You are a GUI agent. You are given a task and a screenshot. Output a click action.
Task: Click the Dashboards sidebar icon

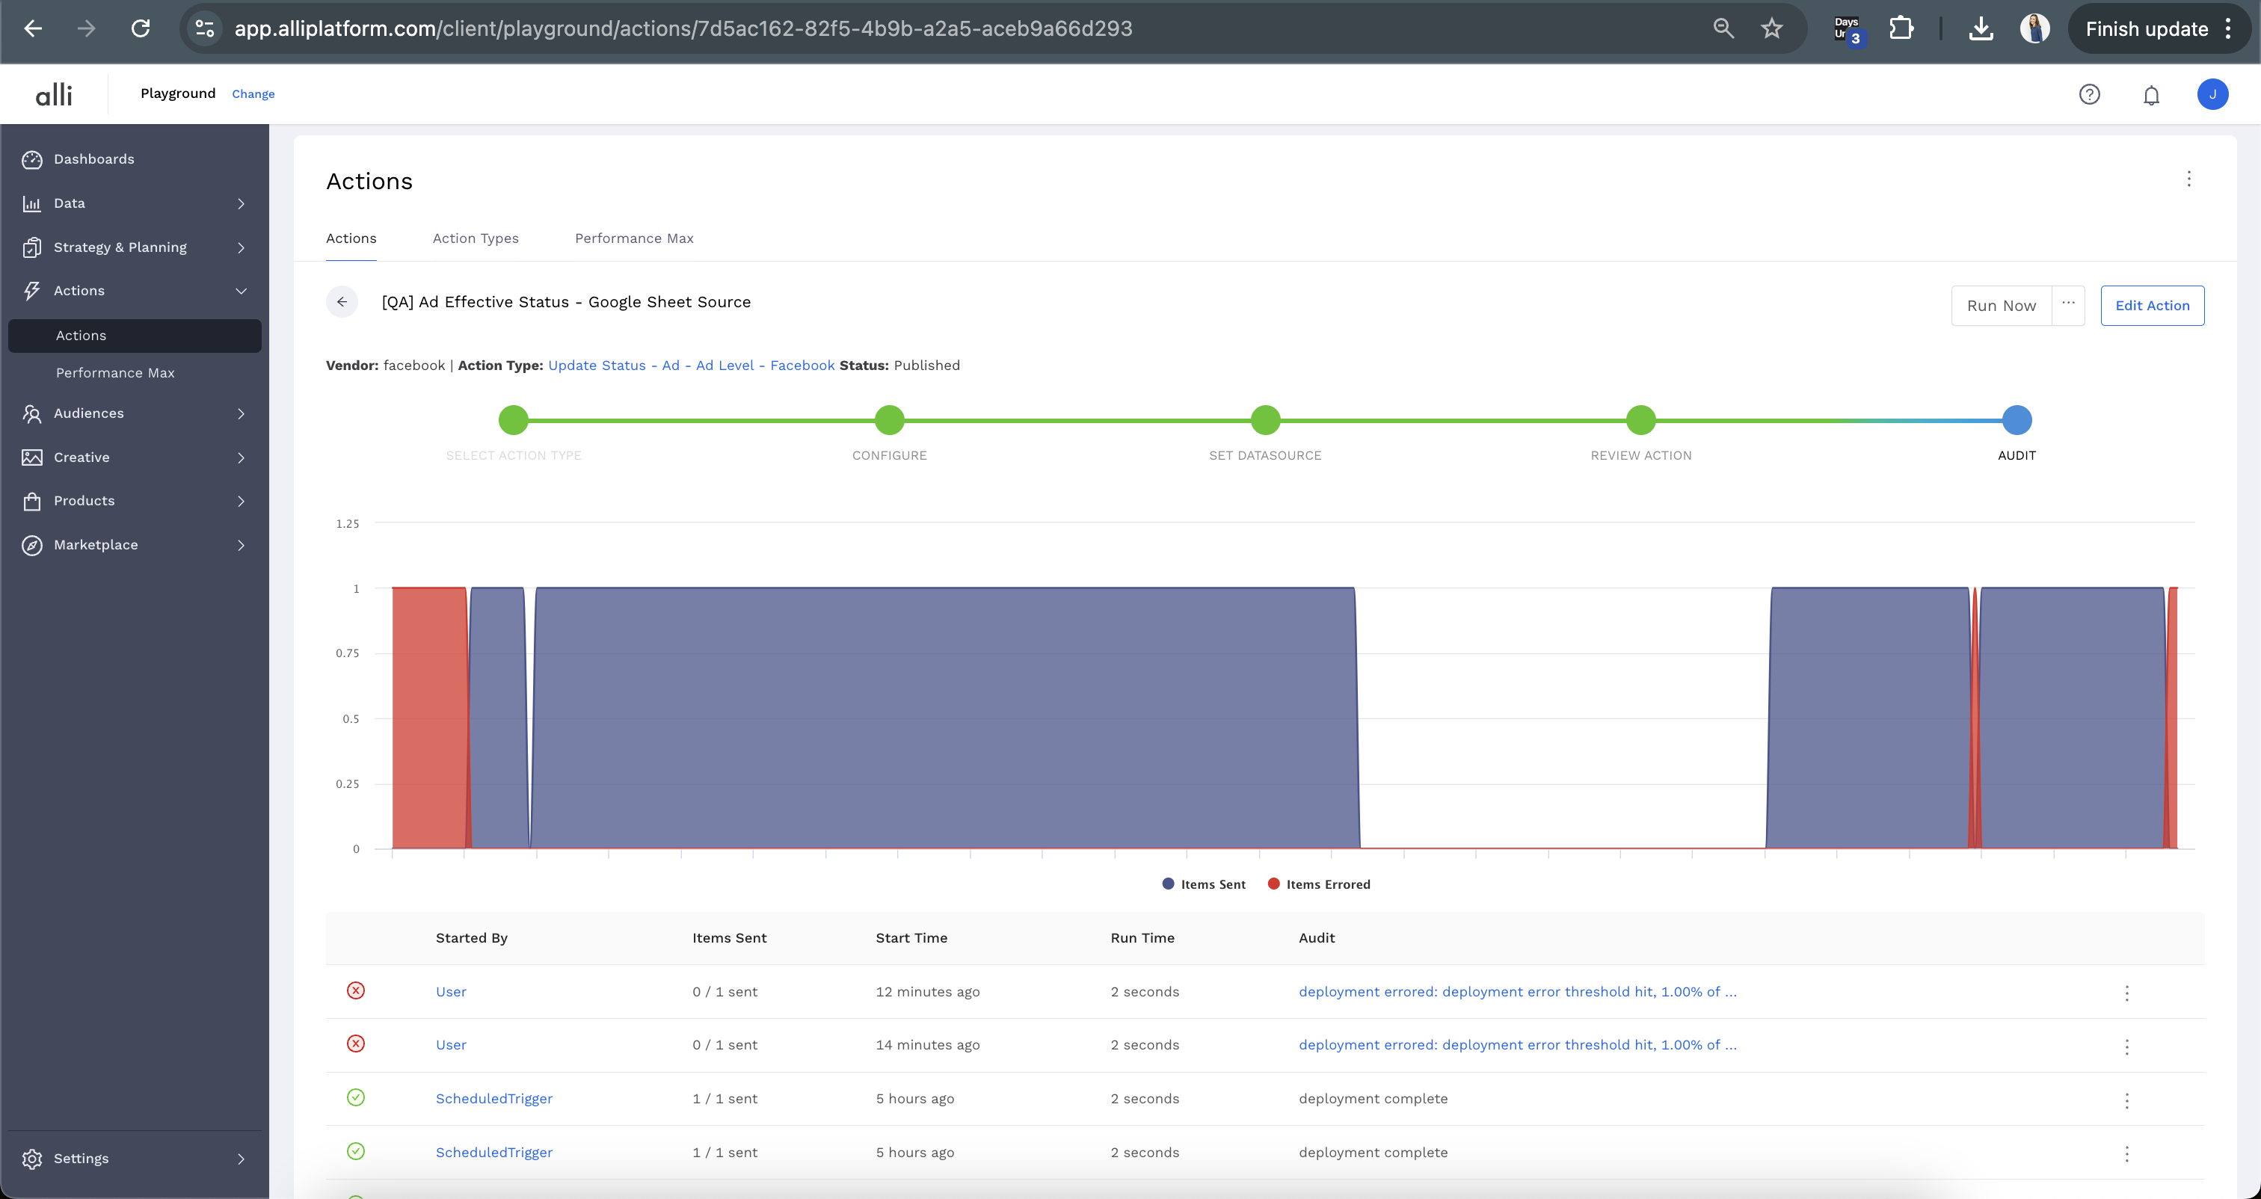point(32,159)
